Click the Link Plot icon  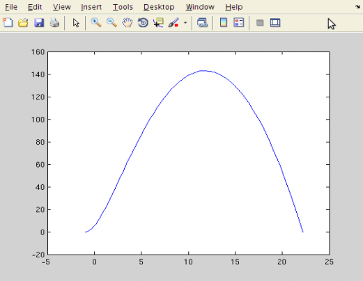(x=202, y=23)
